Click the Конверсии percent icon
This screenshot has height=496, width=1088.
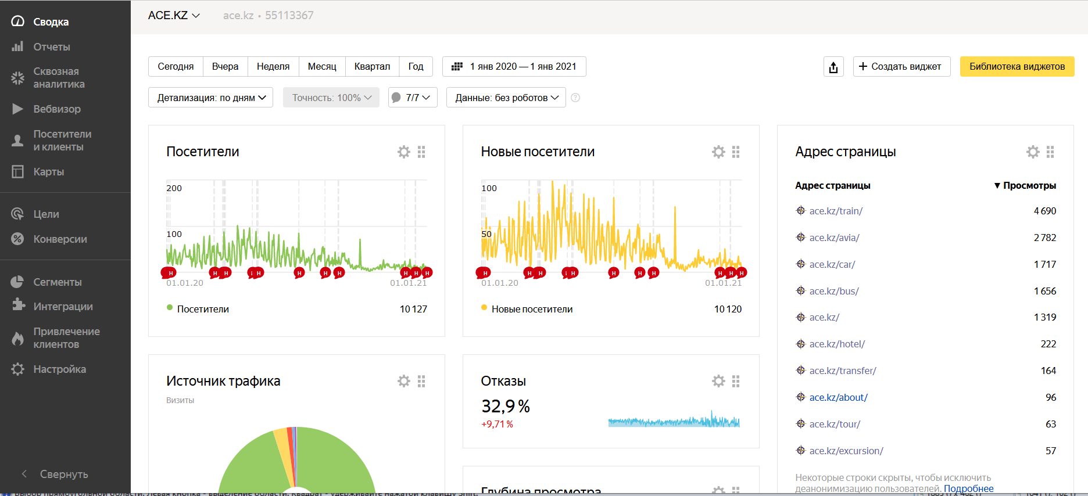pyautogui.click(x=18, y=239)
